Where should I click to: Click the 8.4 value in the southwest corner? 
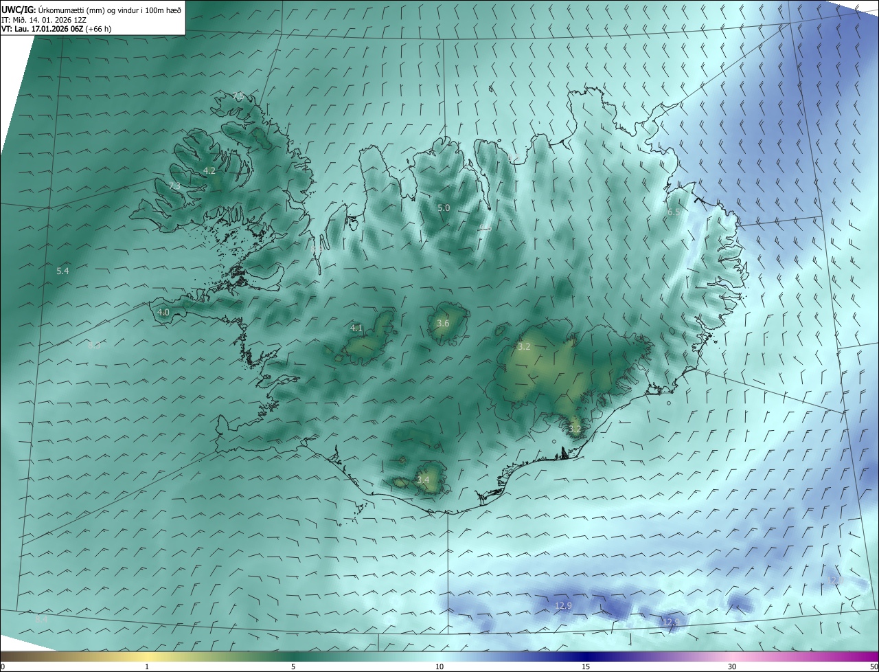click(x=41, y=619)
